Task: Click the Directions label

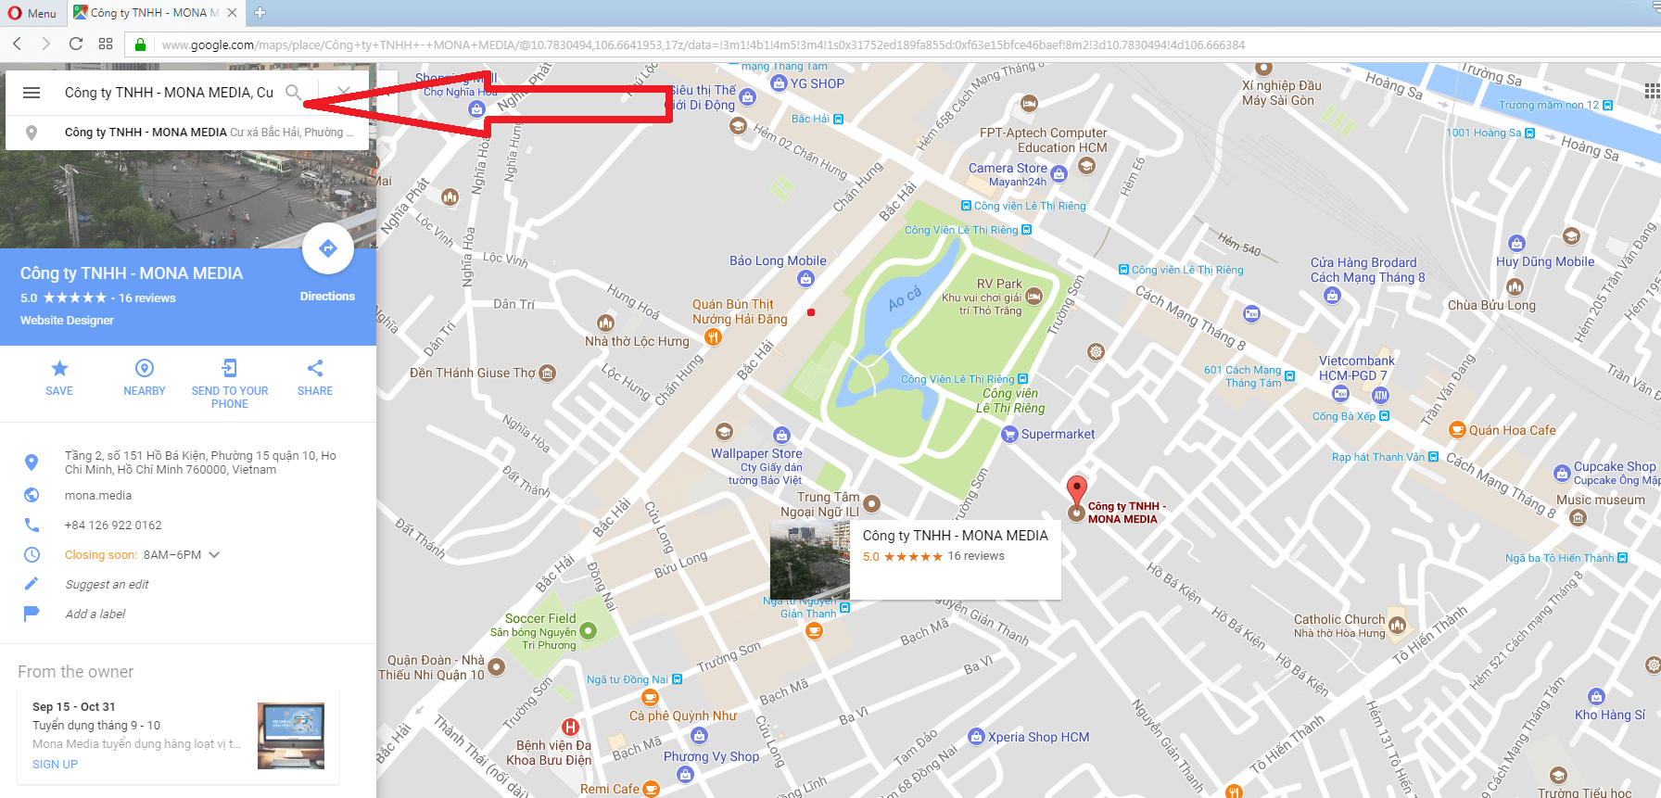Action: coord(327,297)
